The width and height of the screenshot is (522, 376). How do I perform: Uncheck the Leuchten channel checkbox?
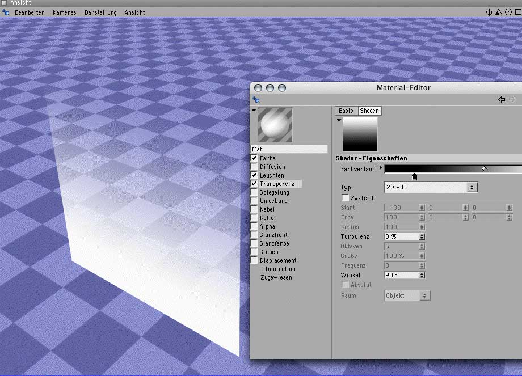[254, 175]
